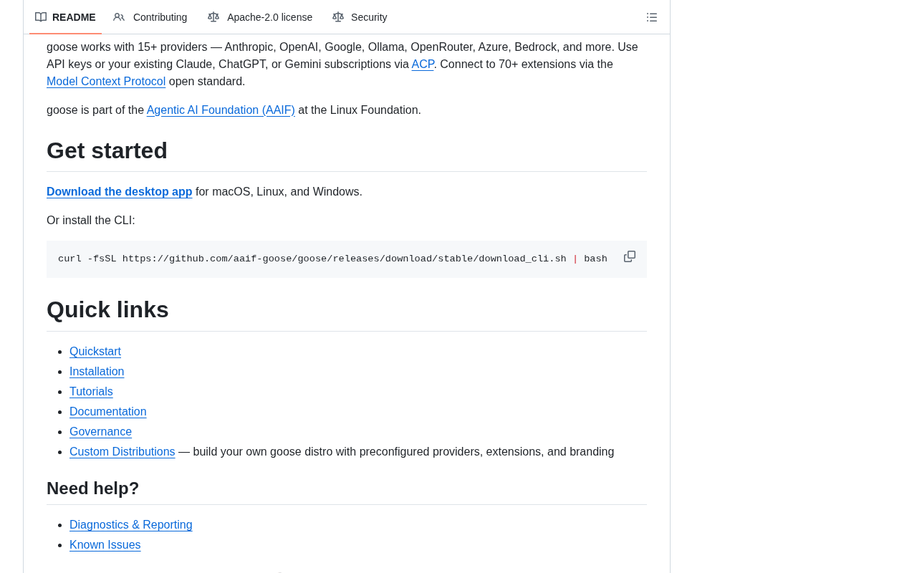Click Download the desktop app link

120,192
